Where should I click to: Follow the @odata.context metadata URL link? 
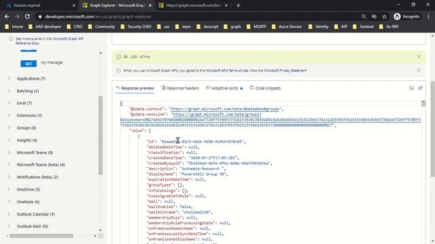pos(225,109)
